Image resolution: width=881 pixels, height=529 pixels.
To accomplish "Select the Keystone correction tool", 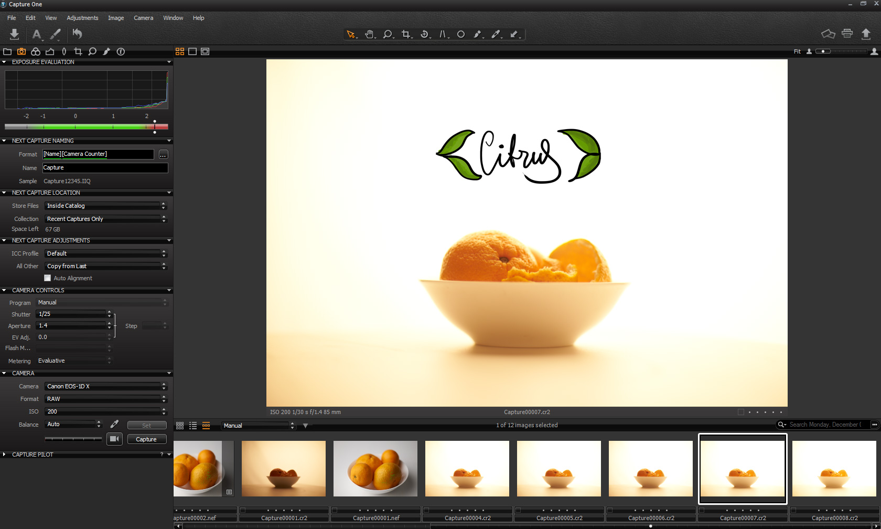I will tap(443, 34).
